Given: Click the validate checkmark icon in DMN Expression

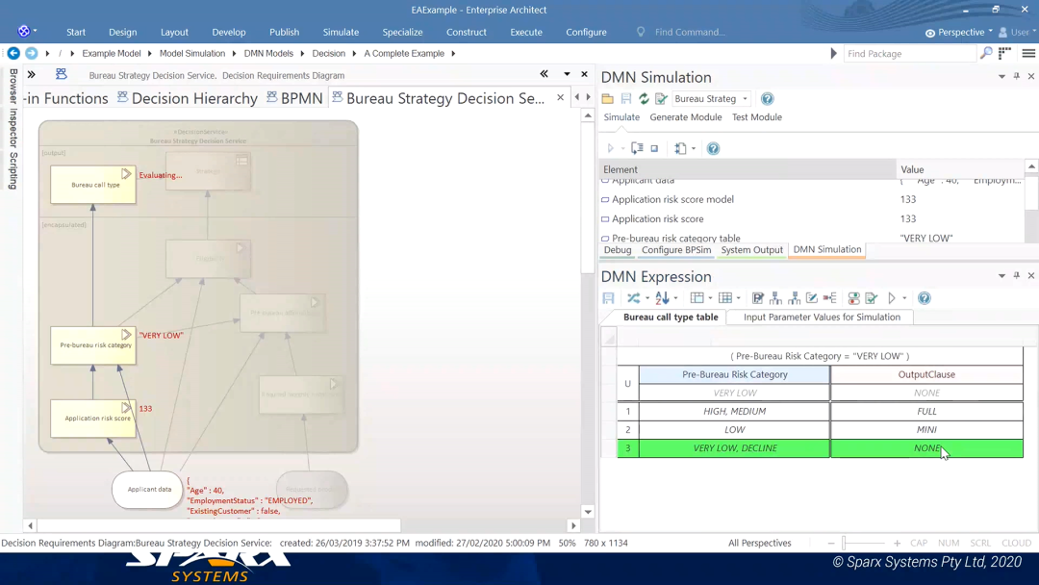Looking at the screenshot, I should pos(872,298).
